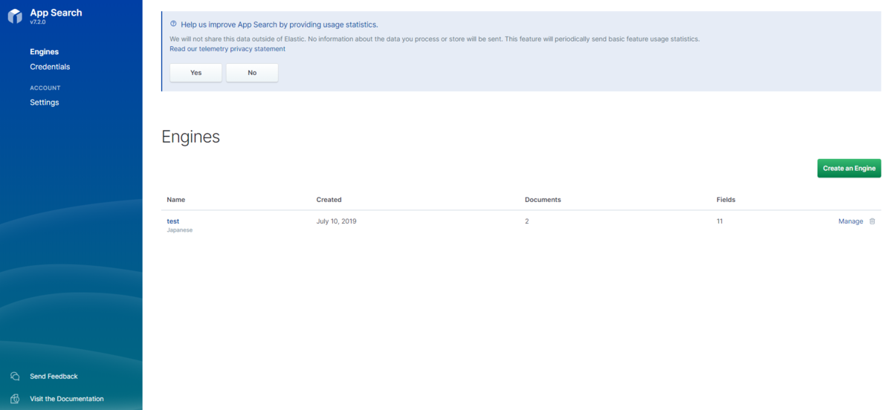This screenshot has height=410, width=892.
Task: Click the documents count 2 cell
Action: click(527, 221)
